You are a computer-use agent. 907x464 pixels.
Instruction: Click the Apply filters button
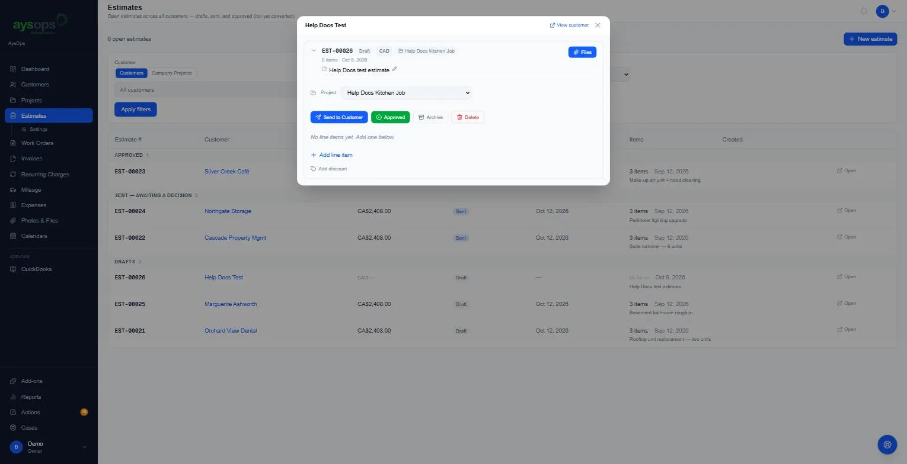(136, 109)
